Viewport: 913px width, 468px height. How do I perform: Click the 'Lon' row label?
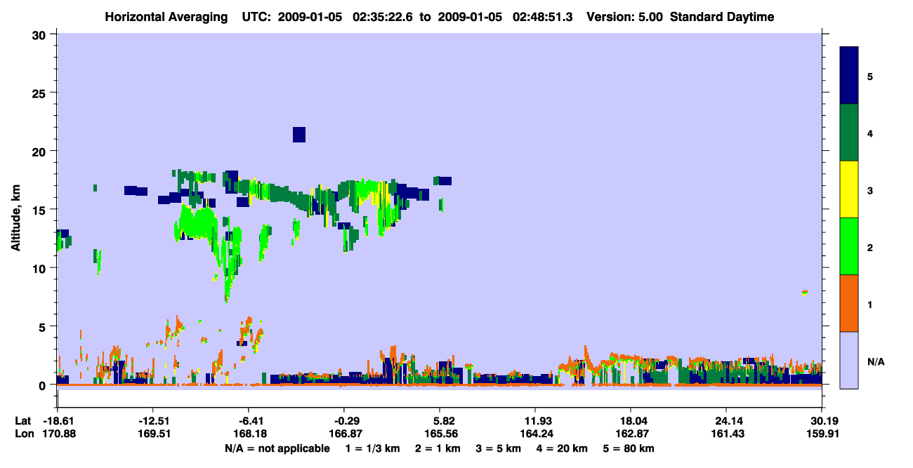tap(23, 434)
